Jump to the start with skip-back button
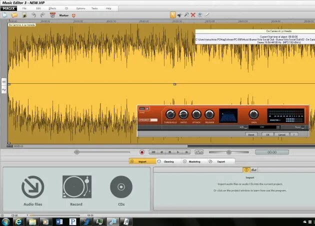 click(153, 152)
